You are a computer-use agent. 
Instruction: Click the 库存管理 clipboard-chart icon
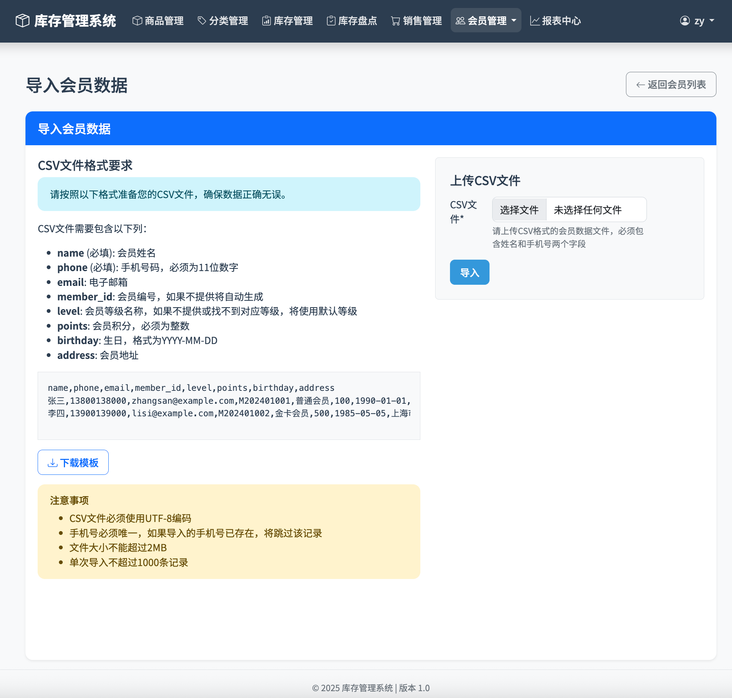coord(266,21)
